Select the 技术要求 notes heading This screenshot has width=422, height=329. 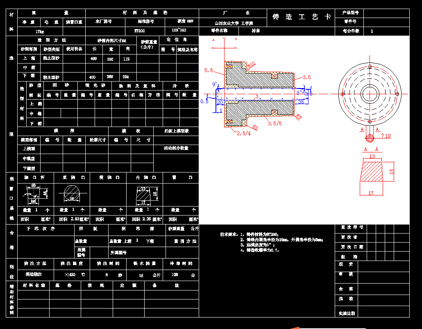click(229, 234)
